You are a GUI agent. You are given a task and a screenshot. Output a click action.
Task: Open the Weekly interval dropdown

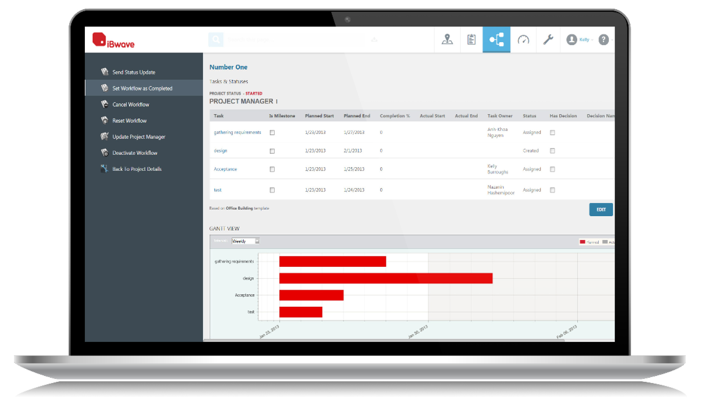(x=245, y=241)
